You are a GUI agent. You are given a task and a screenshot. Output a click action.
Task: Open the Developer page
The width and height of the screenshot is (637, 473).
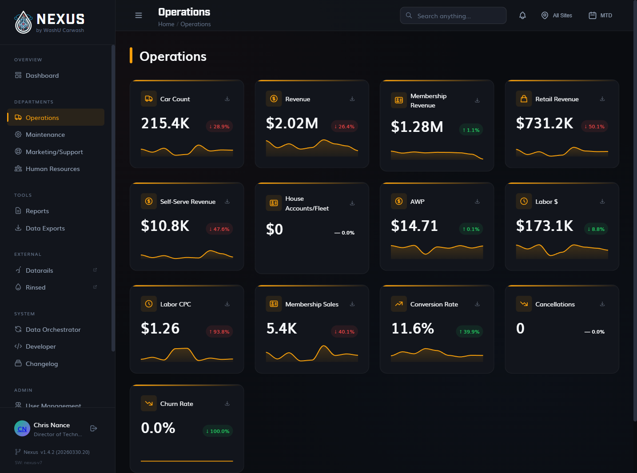pos(56,346)
